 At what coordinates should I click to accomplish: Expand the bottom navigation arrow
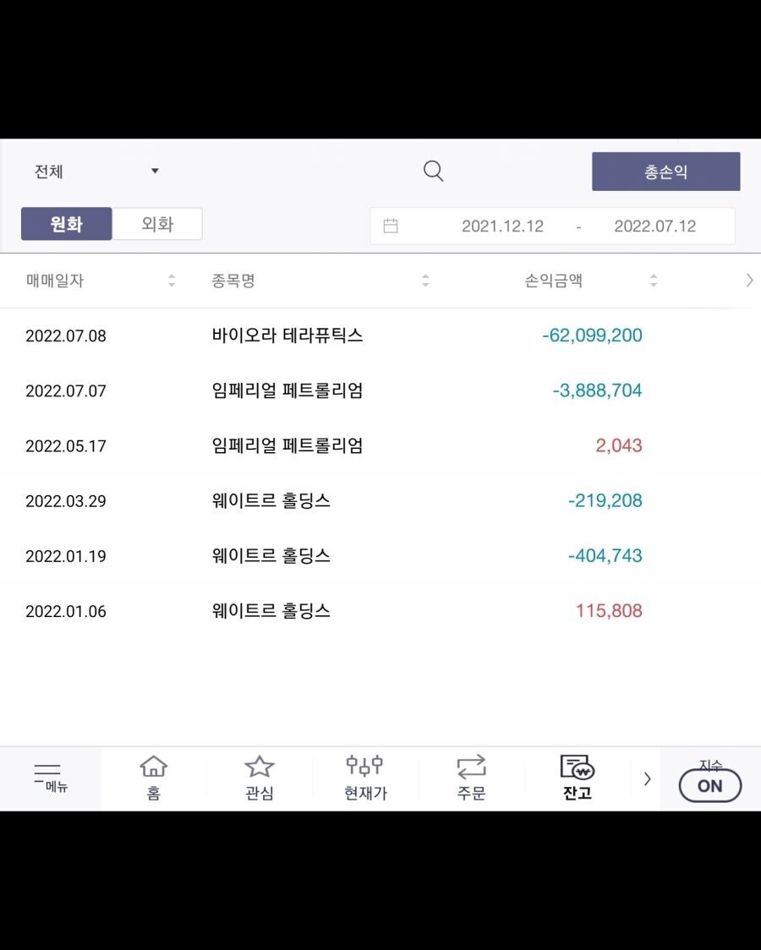647,778
